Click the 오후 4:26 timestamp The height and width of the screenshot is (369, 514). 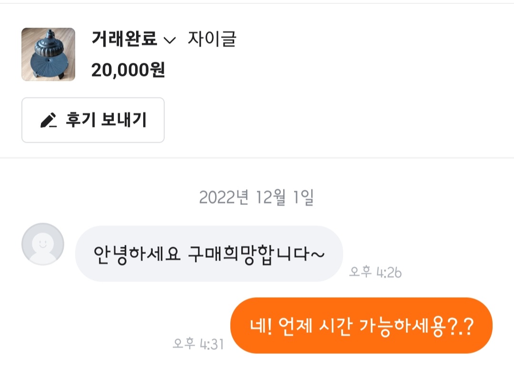click(x=375, y=272)
